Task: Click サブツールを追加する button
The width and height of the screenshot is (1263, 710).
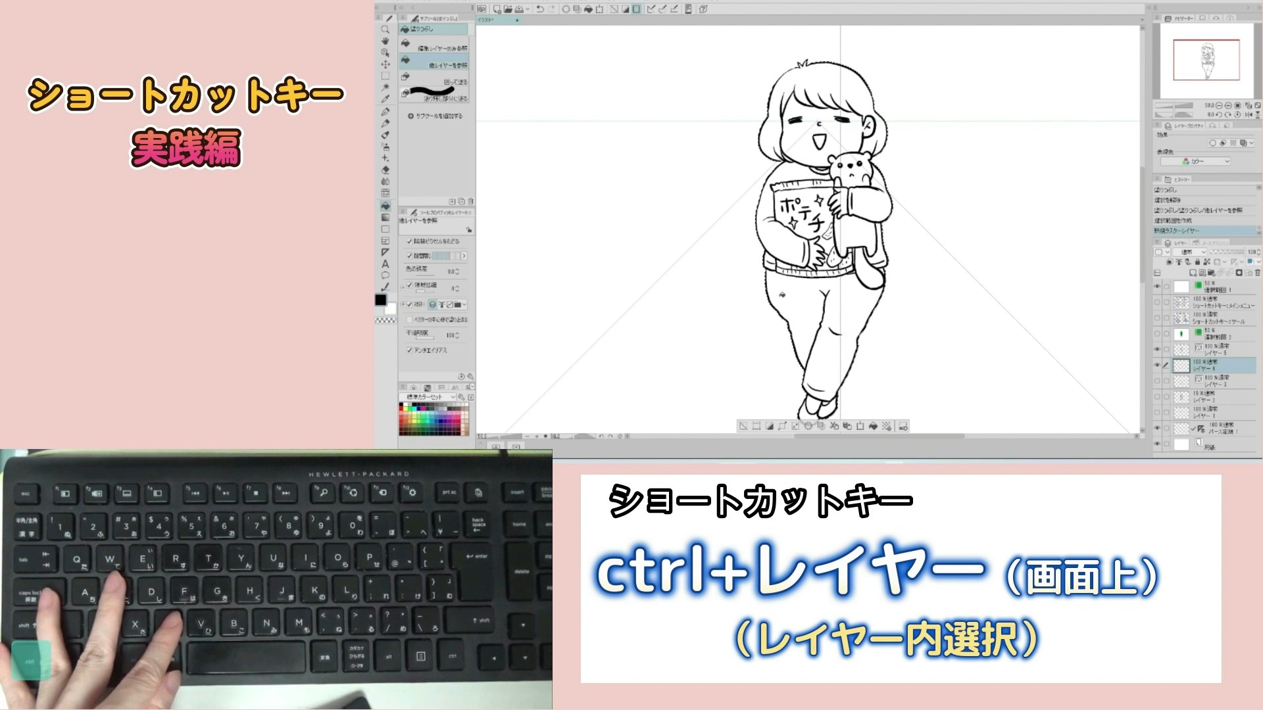Action: click(x=435, y=116)
